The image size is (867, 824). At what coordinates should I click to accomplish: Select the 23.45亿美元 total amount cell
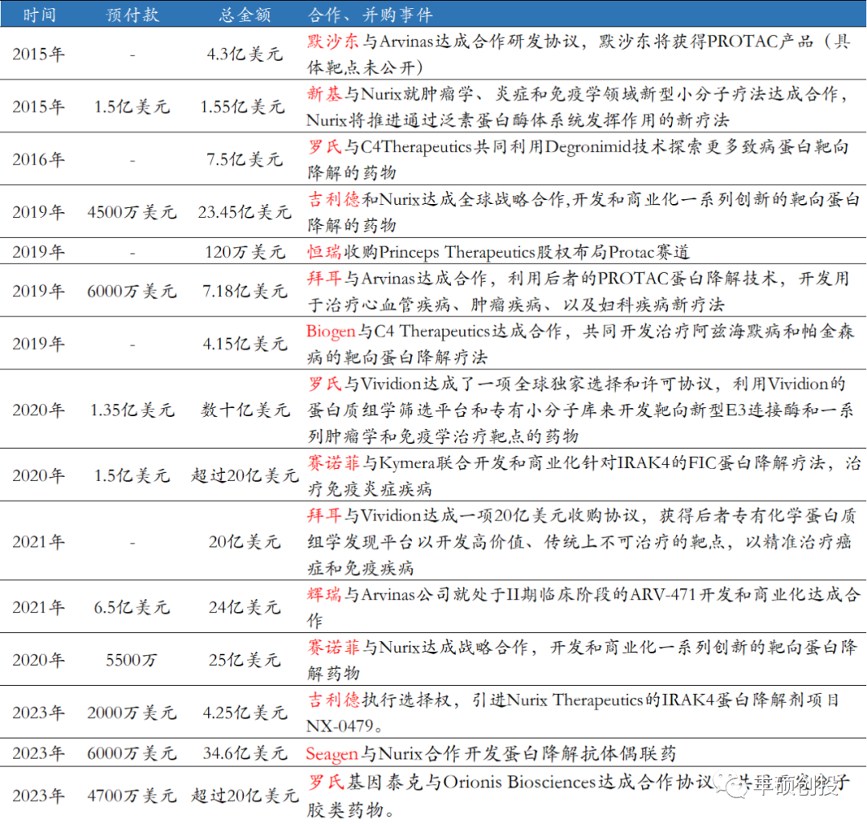point(244,212)
